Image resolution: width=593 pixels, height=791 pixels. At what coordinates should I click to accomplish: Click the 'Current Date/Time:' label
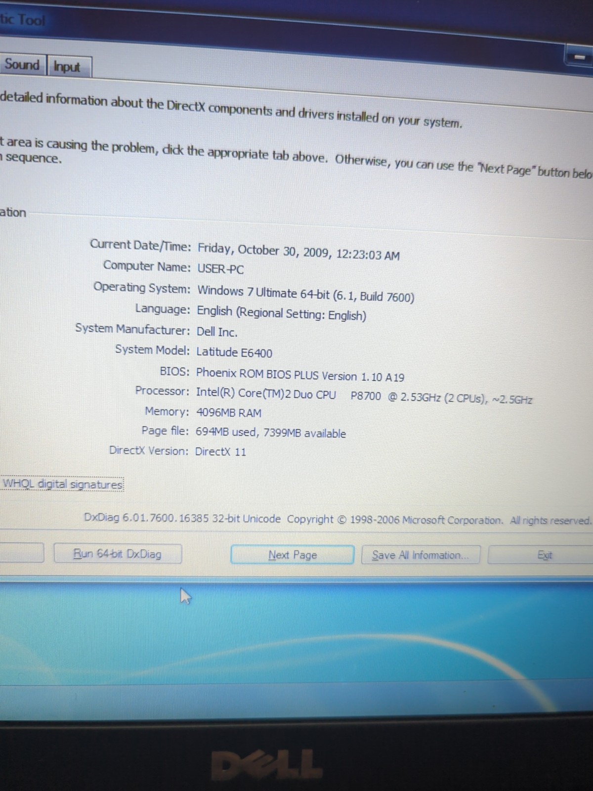[x=140, y=245]
